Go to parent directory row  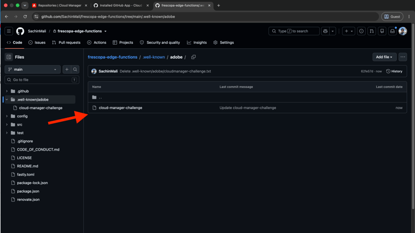[247, 97]
